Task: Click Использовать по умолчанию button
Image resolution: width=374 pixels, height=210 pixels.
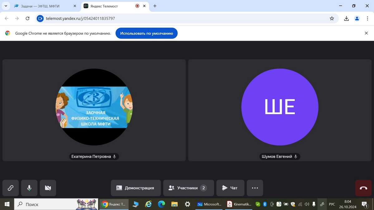Action: point(146,33)
